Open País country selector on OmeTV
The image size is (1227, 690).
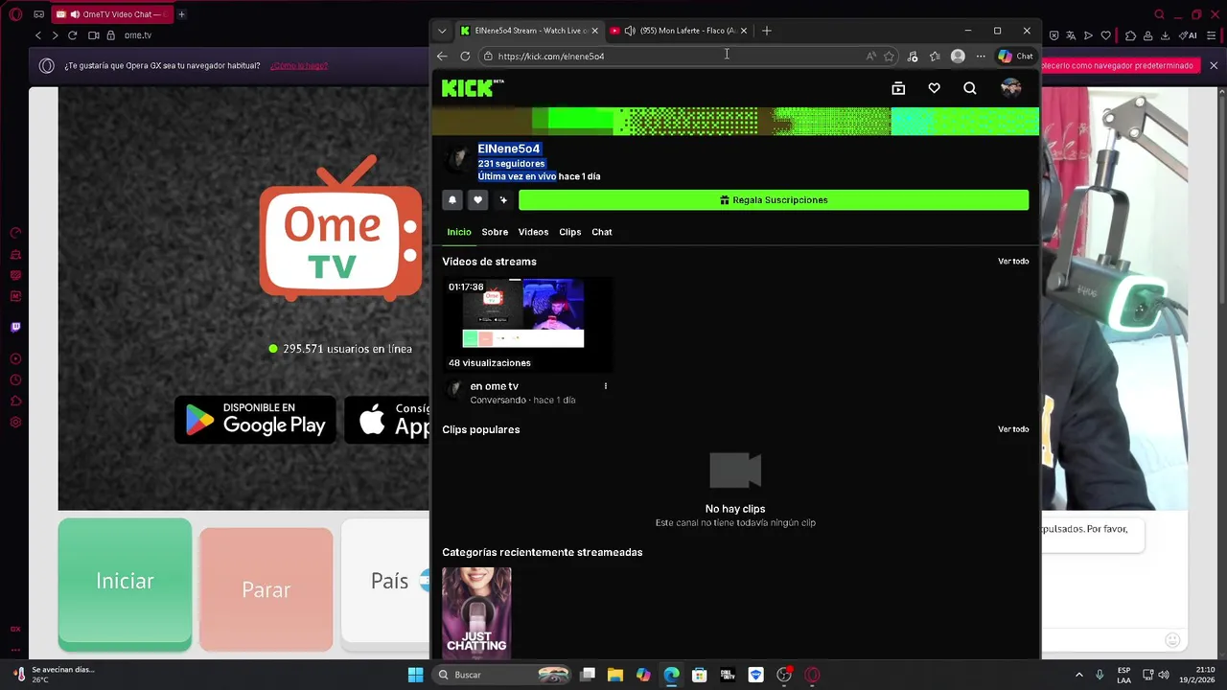tap(385, 582)
